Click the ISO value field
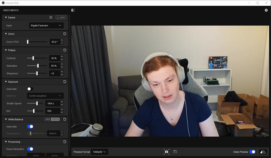The height and width of the screenshot is (158, 271). 52,111
